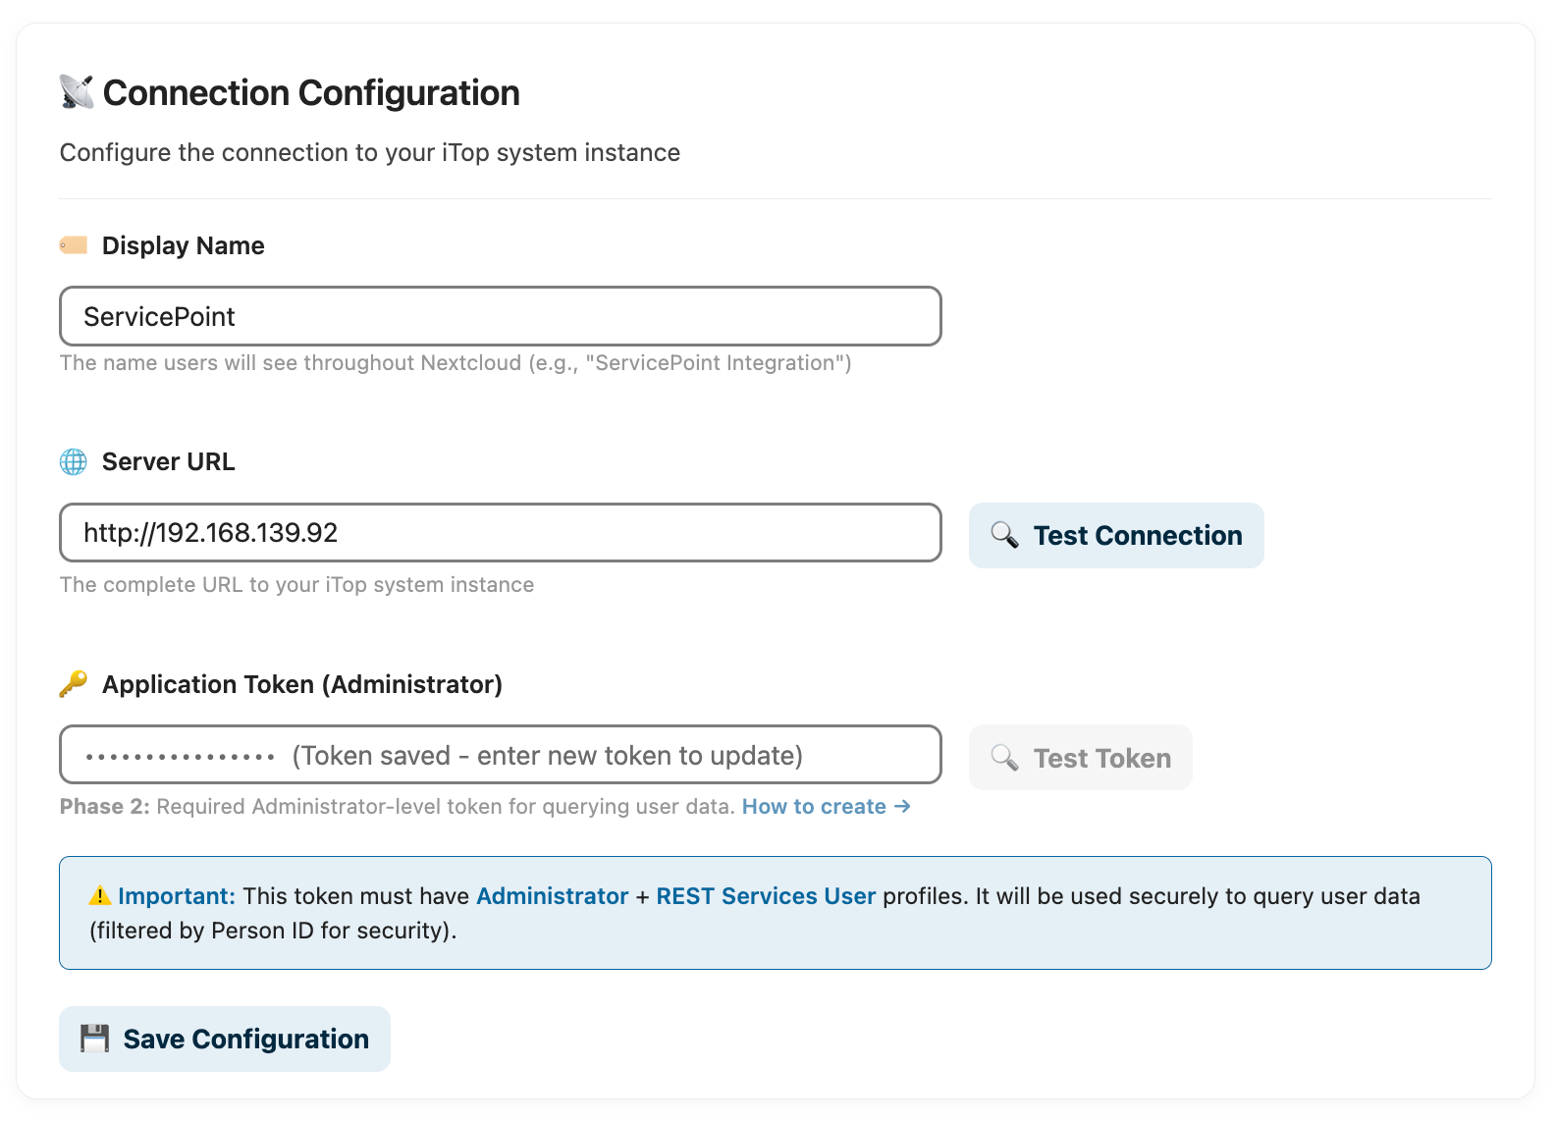The height and width of the screenshot is (1121, 1555).
Task: Click the Display Name input field
Action: point(501,316)
